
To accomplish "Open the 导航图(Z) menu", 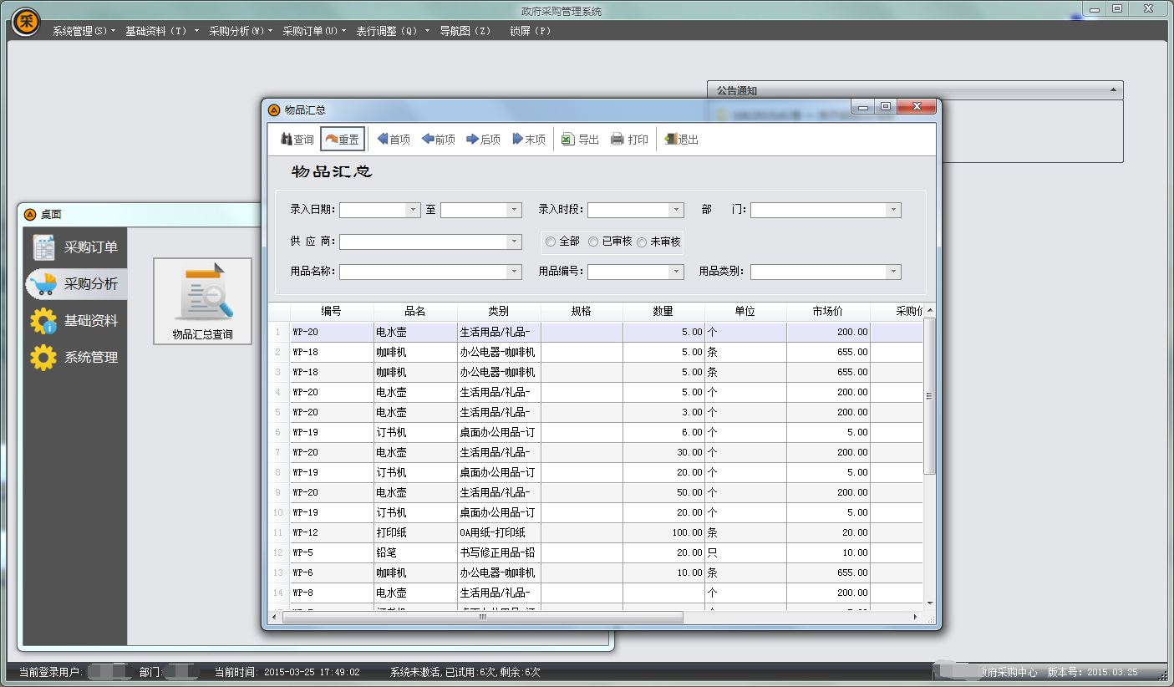I will pos(465,31).
